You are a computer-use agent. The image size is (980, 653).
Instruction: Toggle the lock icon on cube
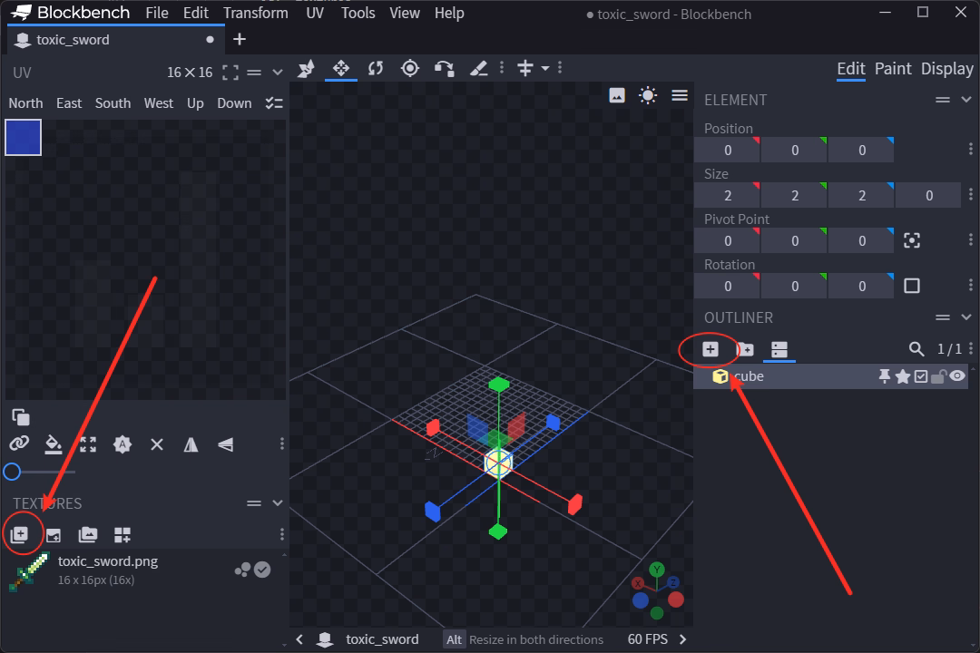click(x=939, y=376)
